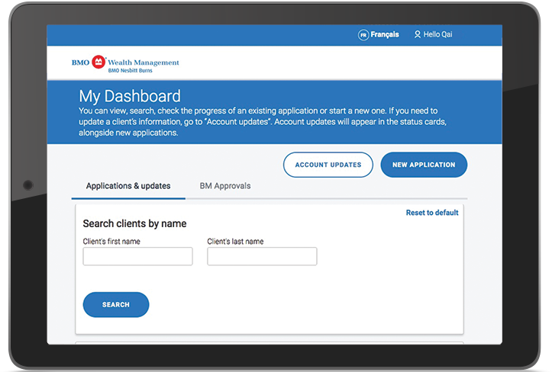Click the Reset to default link
552x372 pixels.
click(432, 213)
